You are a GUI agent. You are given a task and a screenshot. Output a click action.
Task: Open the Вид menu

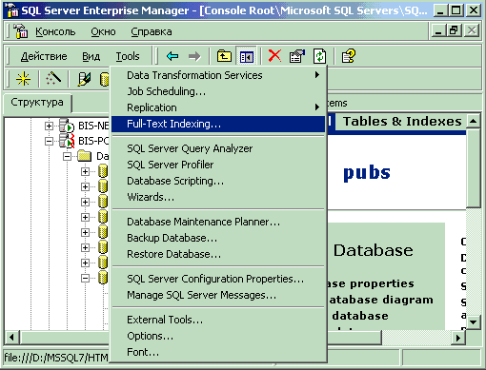[91, 56]
